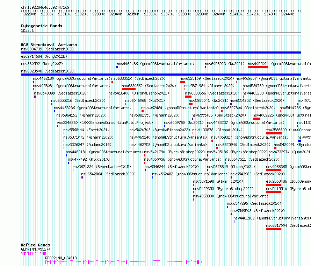
Task: Open nsv4062484 variant label
Action: (180, 108)
